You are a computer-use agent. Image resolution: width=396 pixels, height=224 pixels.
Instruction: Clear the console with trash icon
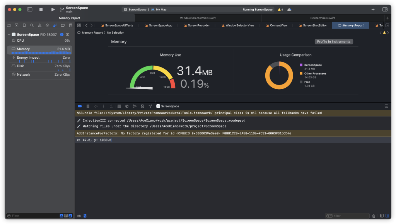pyautogui.click(x=374, y=216)
